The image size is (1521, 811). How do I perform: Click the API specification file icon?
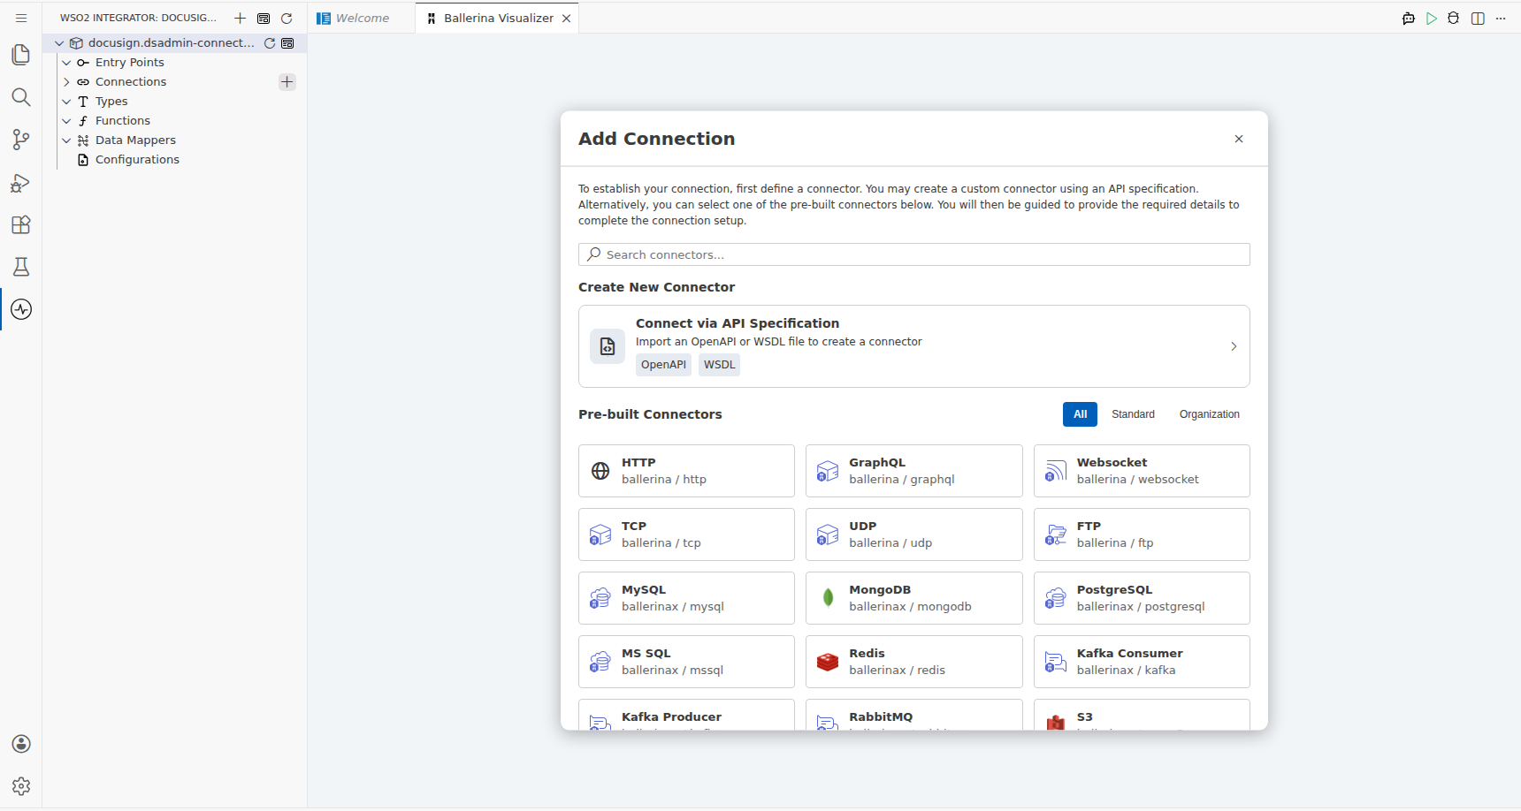(x=608, y=346)
